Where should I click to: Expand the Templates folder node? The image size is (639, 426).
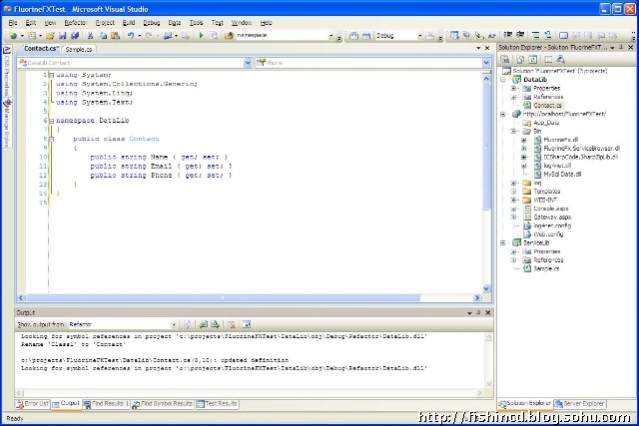point(513,192)
